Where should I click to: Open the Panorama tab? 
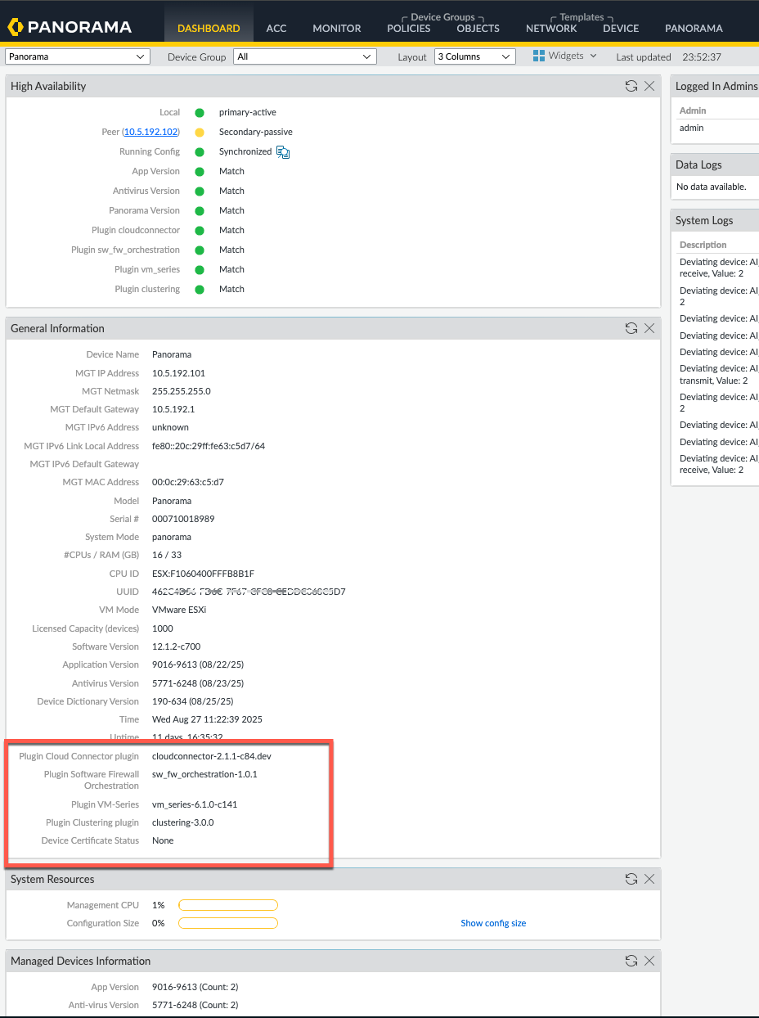pos(694,28)
